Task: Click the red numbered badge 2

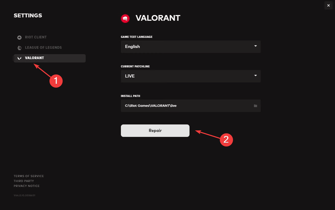Action: coord(227,140)
